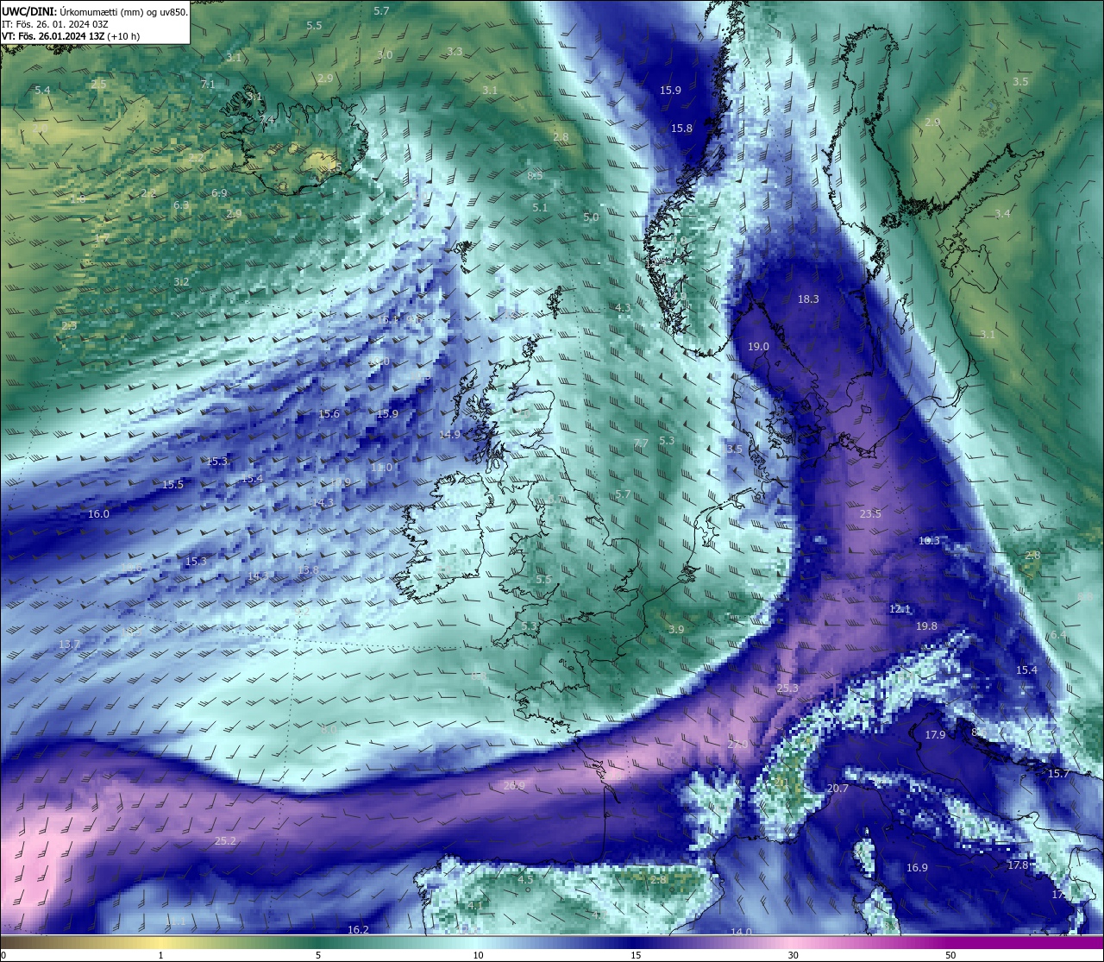1104x962 pixels.
Task: Click the 23.5 value label
Action: coord(870,514)
